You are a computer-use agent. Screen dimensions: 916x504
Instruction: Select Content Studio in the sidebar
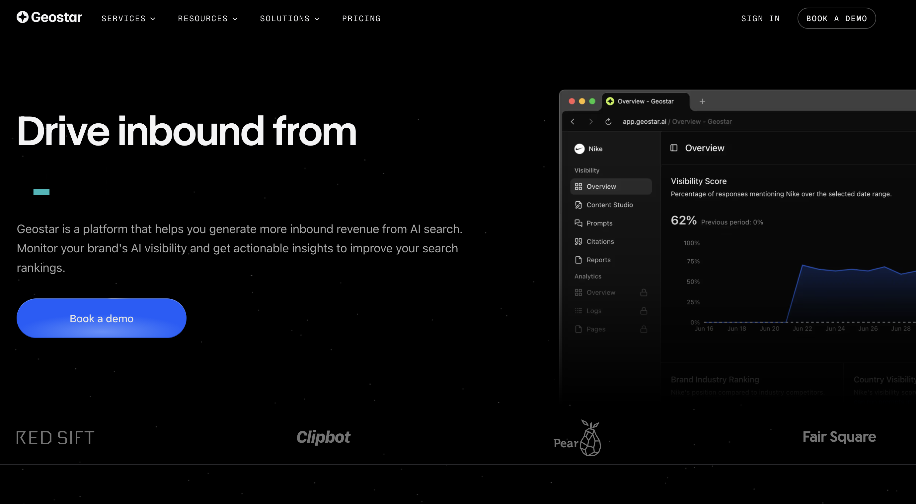click(x=609, y=205)
